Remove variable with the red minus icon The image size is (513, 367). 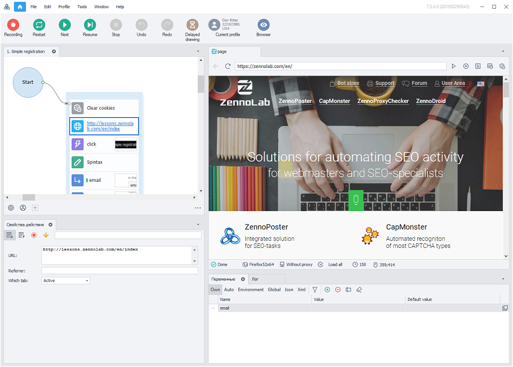[338, 290]
